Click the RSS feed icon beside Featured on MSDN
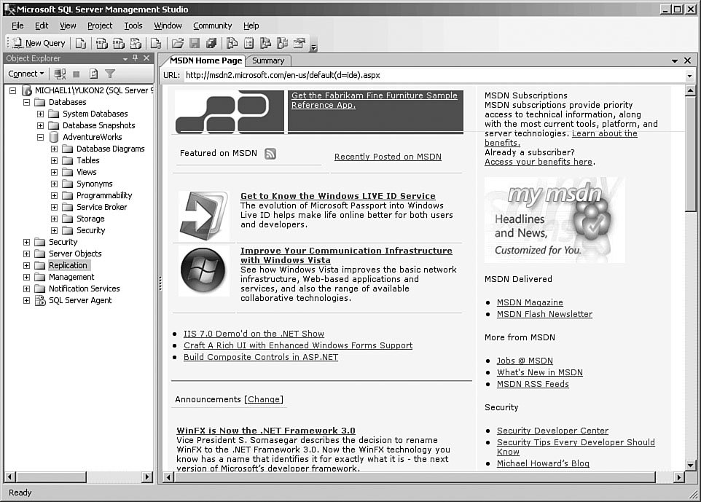The image size is (701, 502). [x=270, y=154]
